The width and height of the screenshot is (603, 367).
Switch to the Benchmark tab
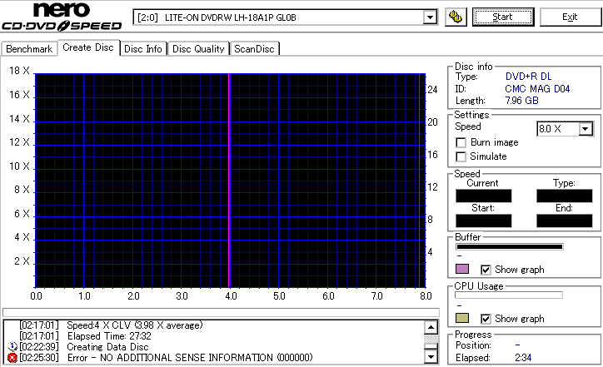click(x=29, y=49)
